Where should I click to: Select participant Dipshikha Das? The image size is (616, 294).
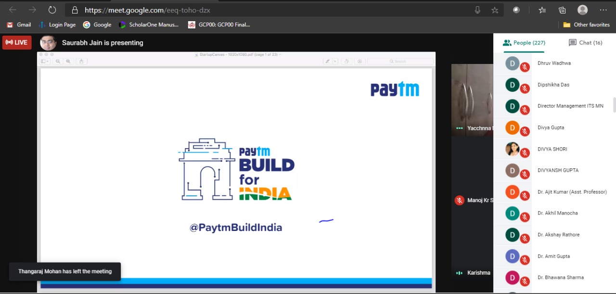tap(553, 85)
